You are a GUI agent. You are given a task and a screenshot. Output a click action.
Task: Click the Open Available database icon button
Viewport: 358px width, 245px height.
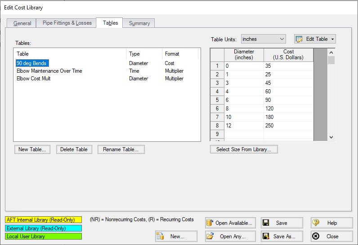(210, 223)
